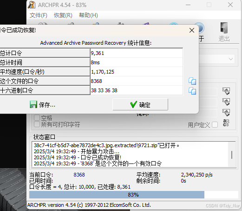
Task: Toggle the 用户定义 checkbox
Action: 215,125
